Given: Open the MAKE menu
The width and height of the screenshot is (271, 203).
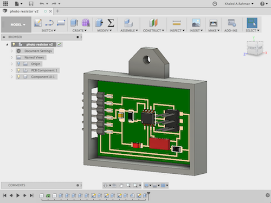Looking at the screenshot, I should (x=214, y=30).
